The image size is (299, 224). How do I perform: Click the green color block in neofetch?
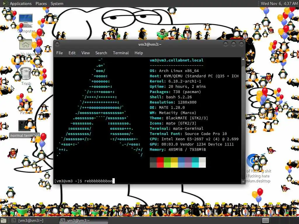167,162
